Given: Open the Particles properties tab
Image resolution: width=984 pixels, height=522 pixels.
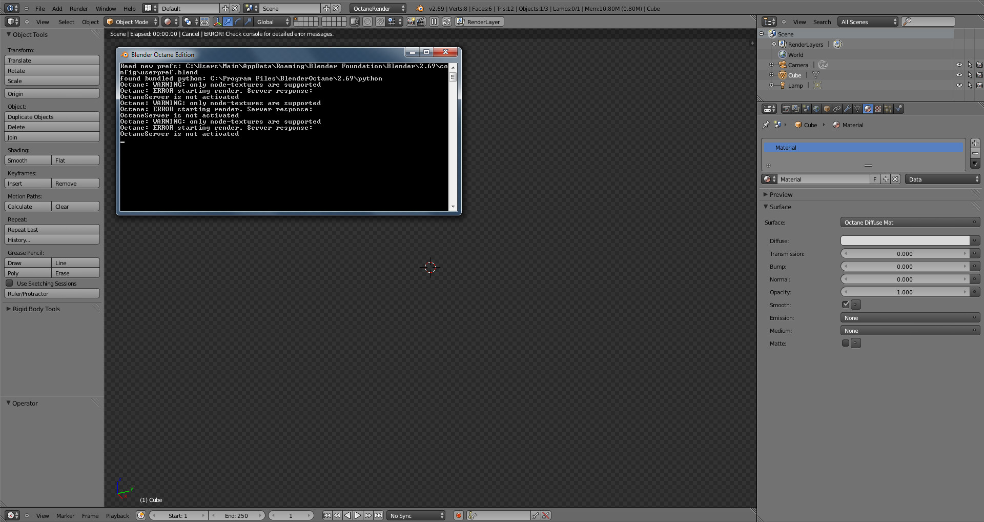Looking at the screenshot, I should (x=888, y=109).
